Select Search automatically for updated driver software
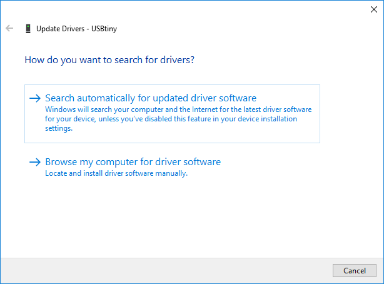This screenshot has width=384, height=284. pyautogui.click(x=151, y=98)
